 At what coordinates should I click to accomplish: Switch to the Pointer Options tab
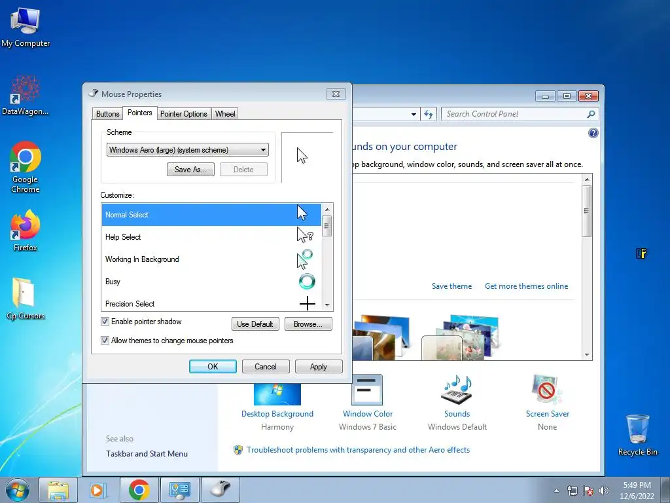click(x=184, y=114)
